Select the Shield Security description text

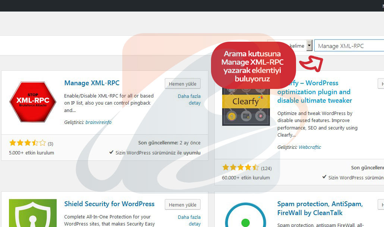[x=110, y=220]
